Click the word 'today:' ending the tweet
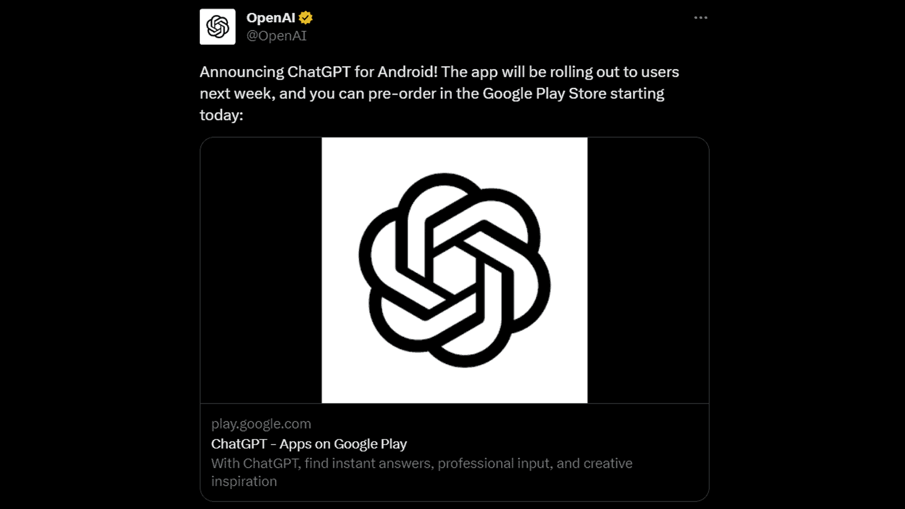 coord(221,115)
